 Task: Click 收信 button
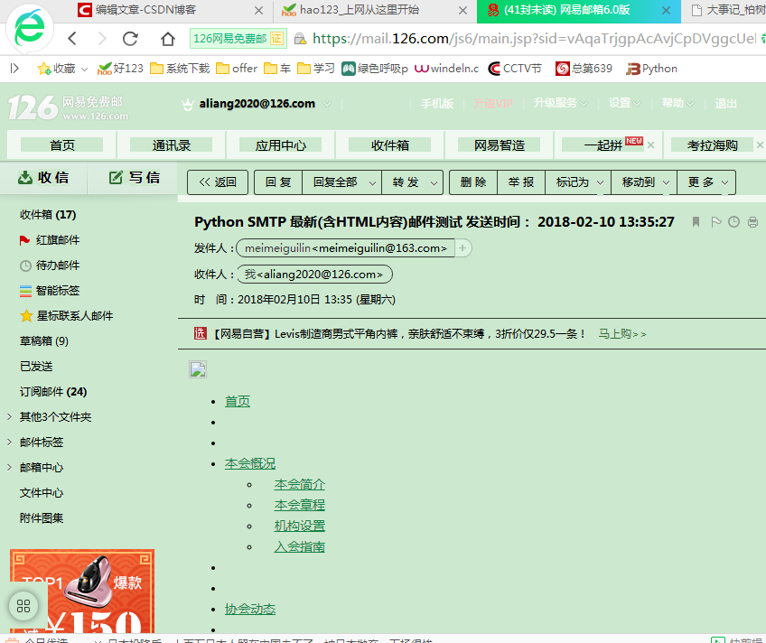[x=43, y=177]
